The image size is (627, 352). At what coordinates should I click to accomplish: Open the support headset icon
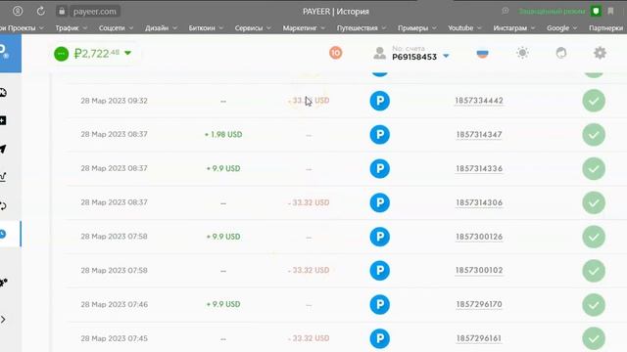pyautogui.click(x=561, y=53)
